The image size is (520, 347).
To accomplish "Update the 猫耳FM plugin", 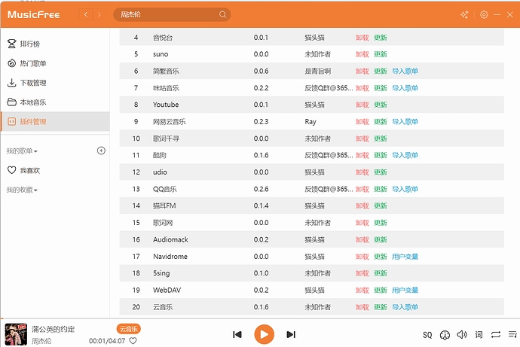I will pos(381,205).
